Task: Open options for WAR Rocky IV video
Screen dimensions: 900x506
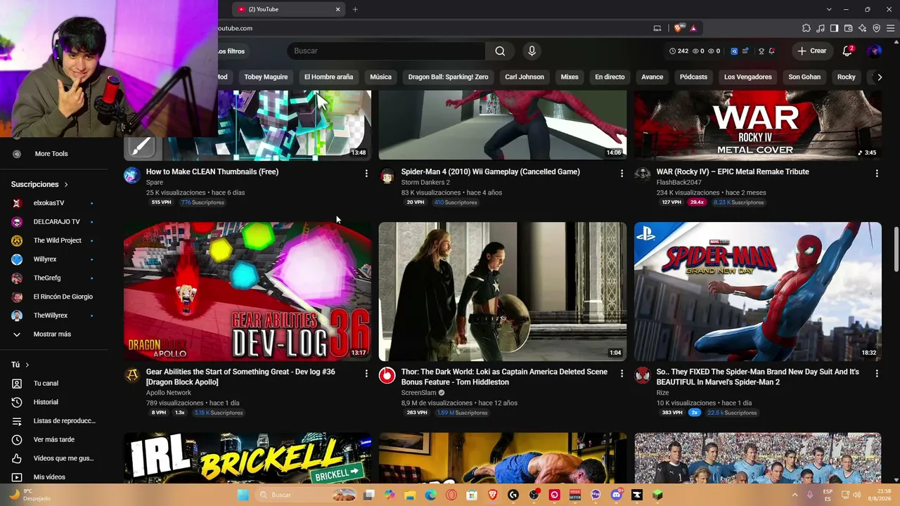Action: click(877, 173)
